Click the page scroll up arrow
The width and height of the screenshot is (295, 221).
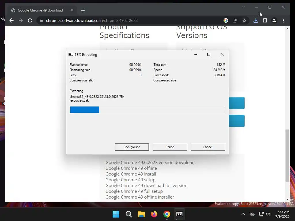[x=287, y=28]
